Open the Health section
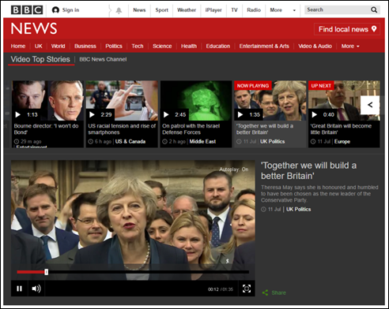 coord(189,47)
